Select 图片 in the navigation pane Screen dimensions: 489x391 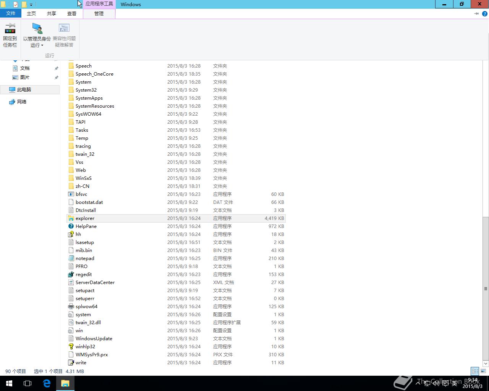(25, 77)
